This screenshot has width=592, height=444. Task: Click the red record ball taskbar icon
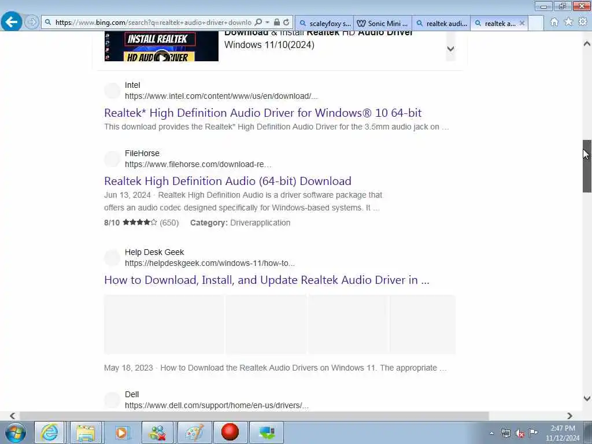click(x=230, y=432)
